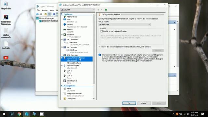The height and width of the screenshot is (117, 208).
Task: Click the Cancel button
Action: (x=144, y=103)
